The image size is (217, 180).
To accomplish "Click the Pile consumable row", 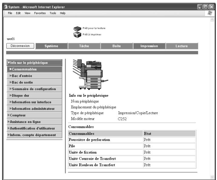I will tap(132, 146).
